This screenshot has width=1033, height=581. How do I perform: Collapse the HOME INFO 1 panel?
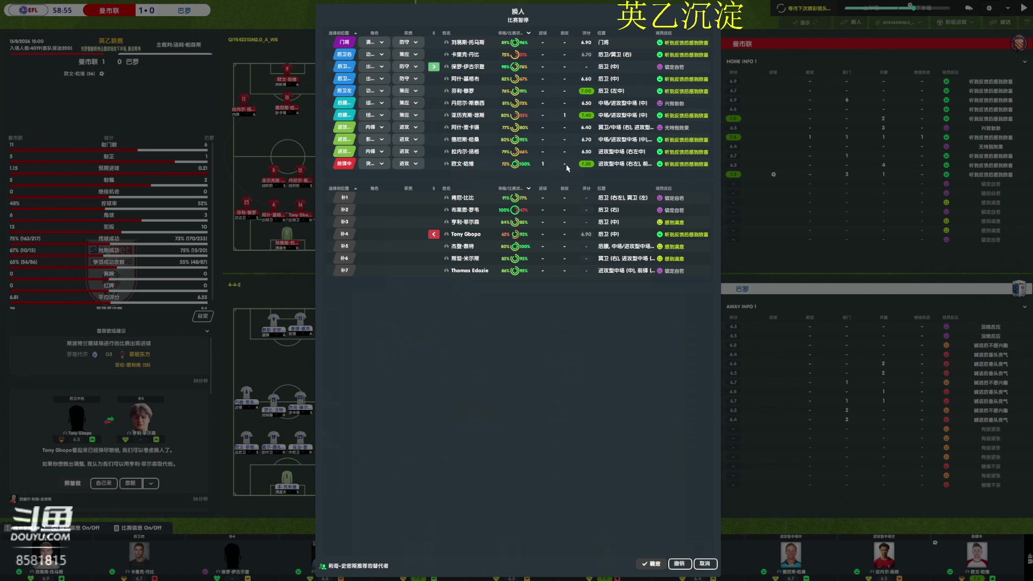1024,61
